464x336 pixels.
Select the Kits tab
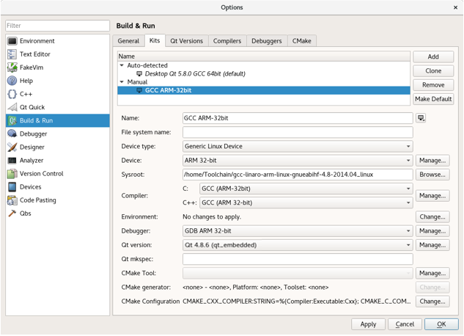click(155, 40)
